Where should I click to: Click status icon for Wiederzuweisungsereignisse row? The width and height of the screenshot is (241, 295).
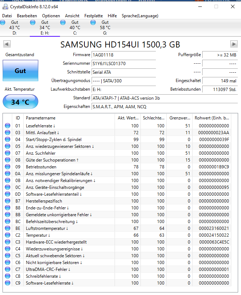point(8,249)
